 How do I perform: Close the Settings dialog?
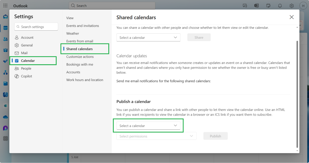(292, 17)
